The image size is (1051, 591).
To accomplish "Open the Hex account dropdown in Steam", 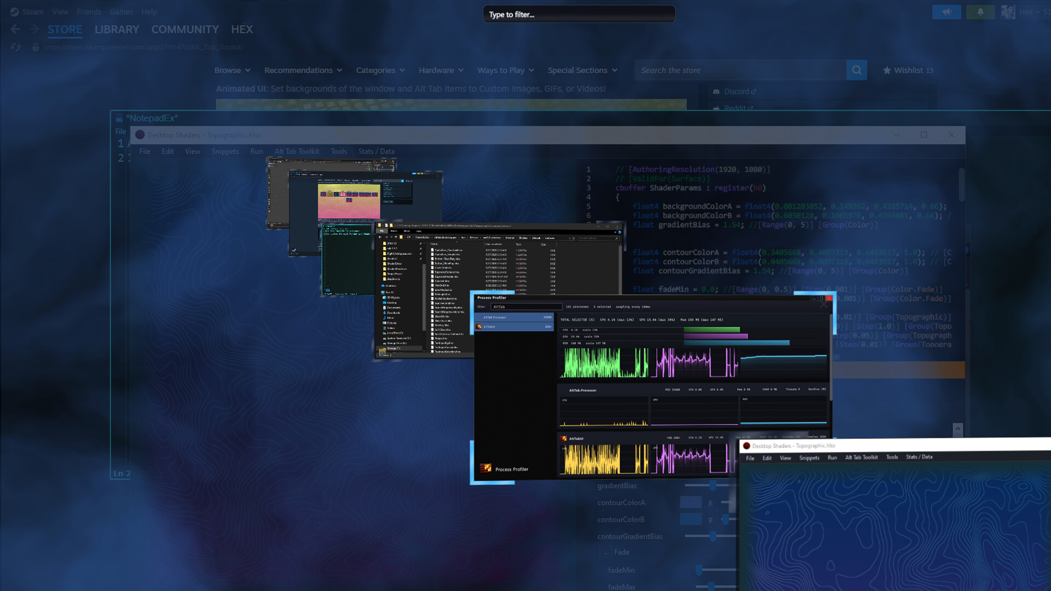I will click(1029, 12).
